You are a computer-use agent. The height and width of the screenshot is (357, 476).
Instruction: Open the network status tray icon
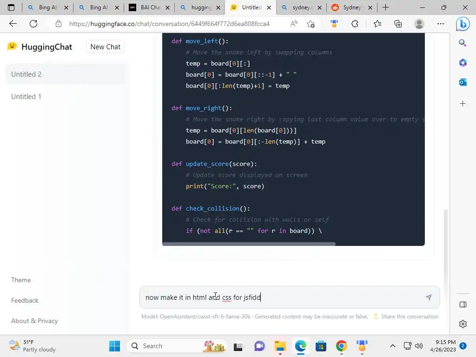click(407, 346)
